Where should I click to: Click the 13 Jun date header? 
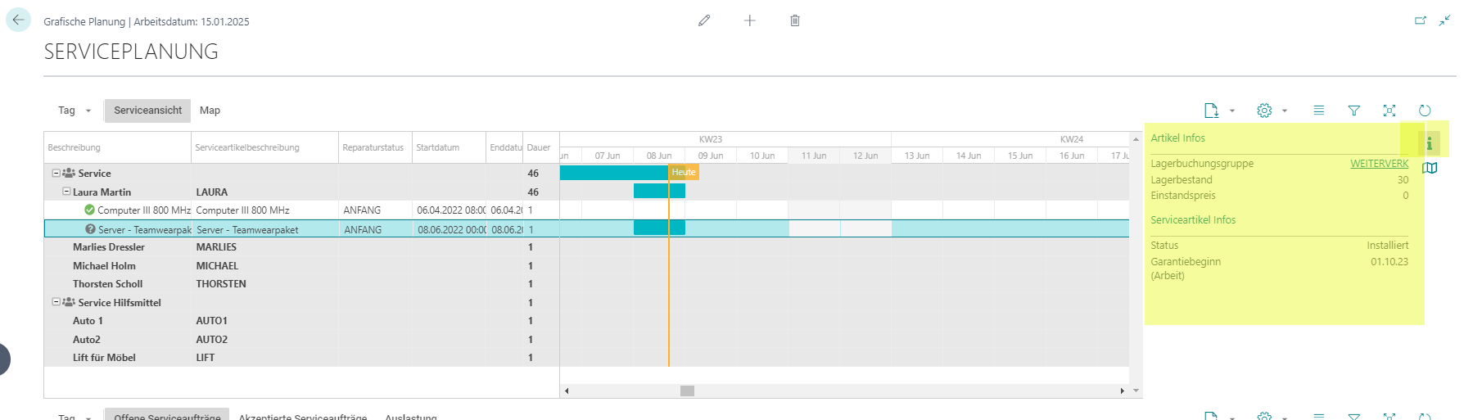(x=917, y=156)
